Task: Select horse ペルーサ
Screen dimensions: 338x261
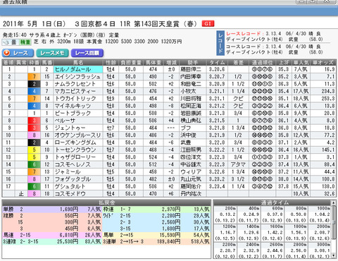Action: pos(78,121)
